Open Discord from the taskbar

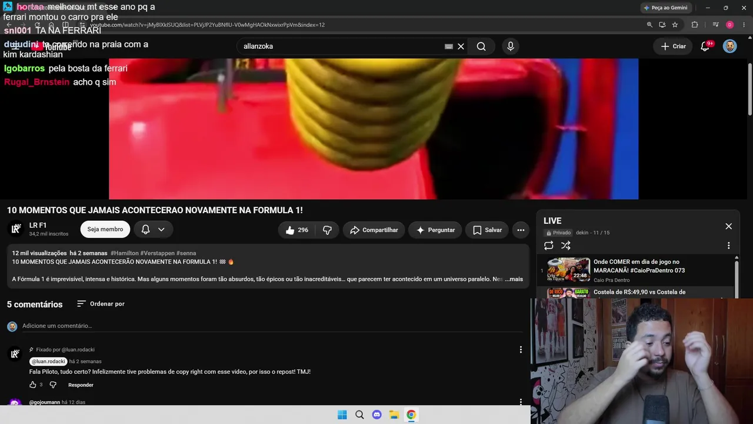click(377, 415)
